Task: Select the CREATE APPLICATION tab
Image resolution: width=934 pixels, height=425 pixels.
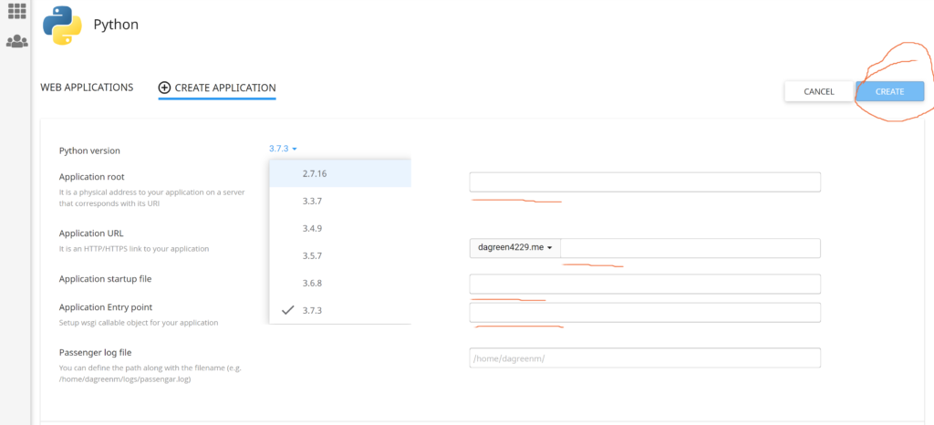Action: pos(217,88)
